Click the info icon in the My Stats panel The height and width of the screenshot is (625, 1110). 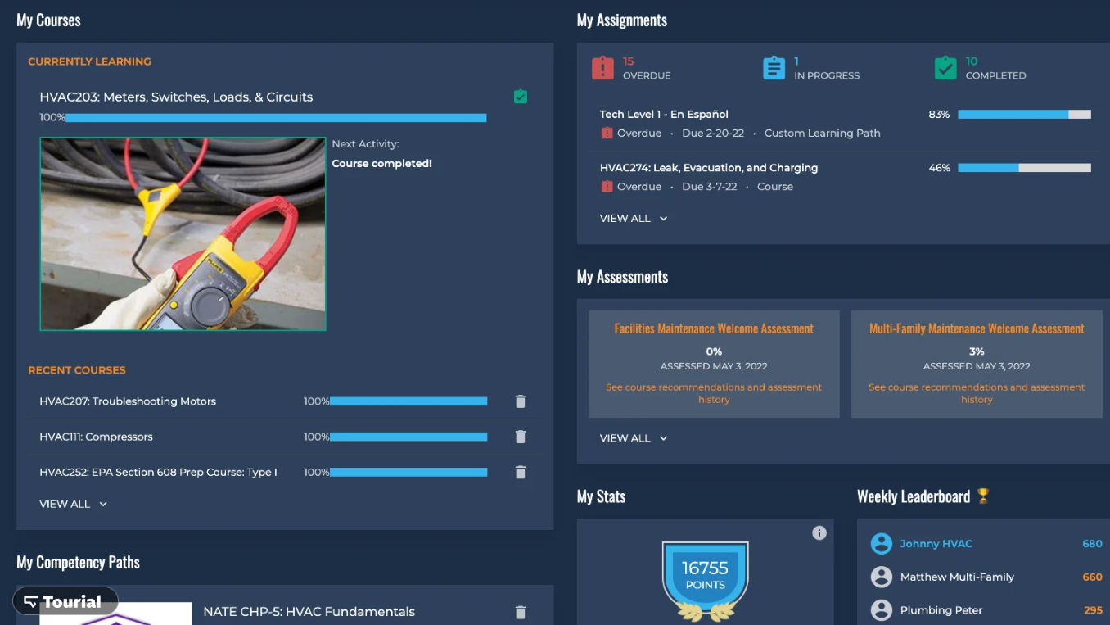(819, 532)
